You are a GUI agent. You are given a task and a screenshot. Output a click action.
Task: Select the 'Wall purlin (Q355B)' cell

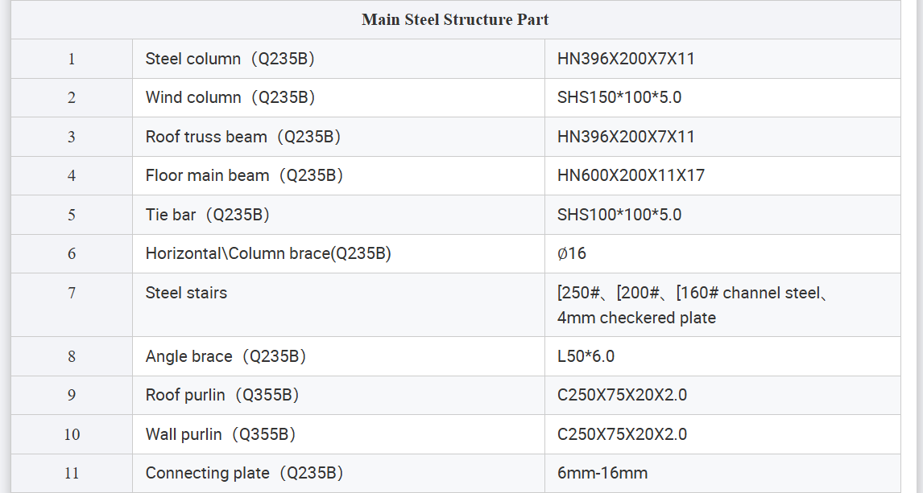[x=220, y=434]
